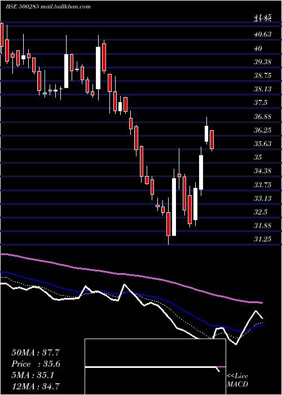Click the first red candle at chart's left edge
Image resolution: width=282 pixels, height=395 pixels.
[2, 35]
